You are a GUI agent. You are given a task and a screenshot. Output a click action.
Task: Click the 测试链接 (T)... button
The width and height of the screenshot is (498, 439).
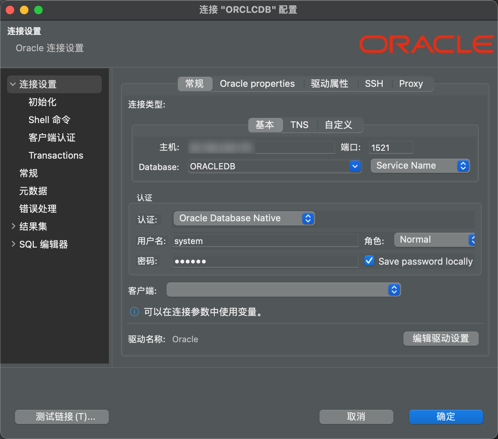pyautogui.click(x=62, y=417)
